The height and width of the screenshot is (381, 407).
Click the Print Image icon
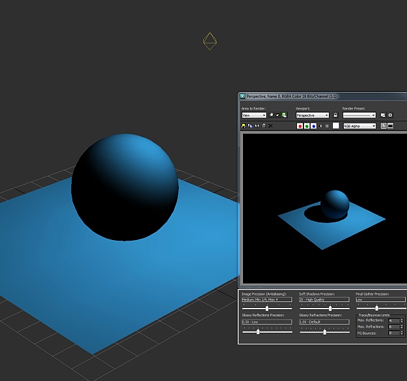pos(264,126)
